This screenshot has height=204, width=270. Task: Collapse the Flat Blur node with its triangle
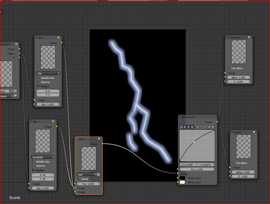point(36,38)
